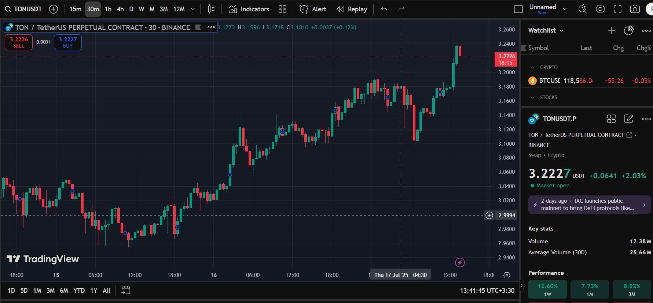Start bar Replay mode
653x303 pixels.
point(352,9)
